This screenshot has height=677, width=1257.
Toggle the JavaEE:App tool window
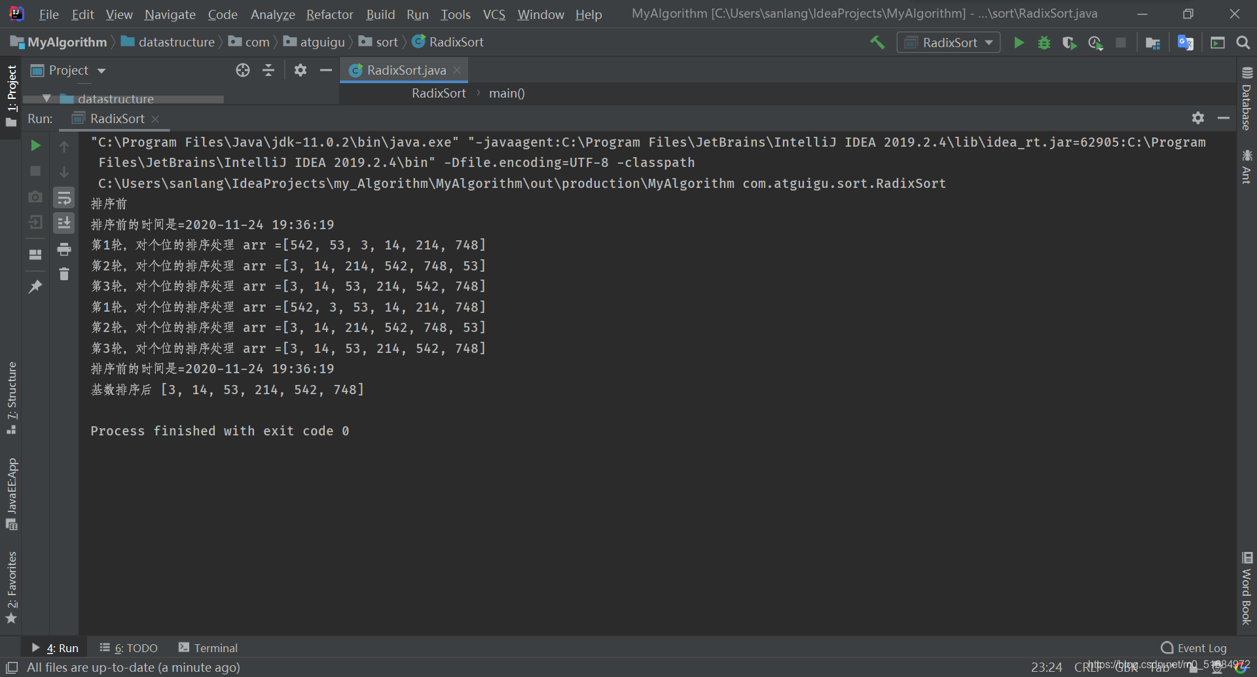click(x=11, y=494)
